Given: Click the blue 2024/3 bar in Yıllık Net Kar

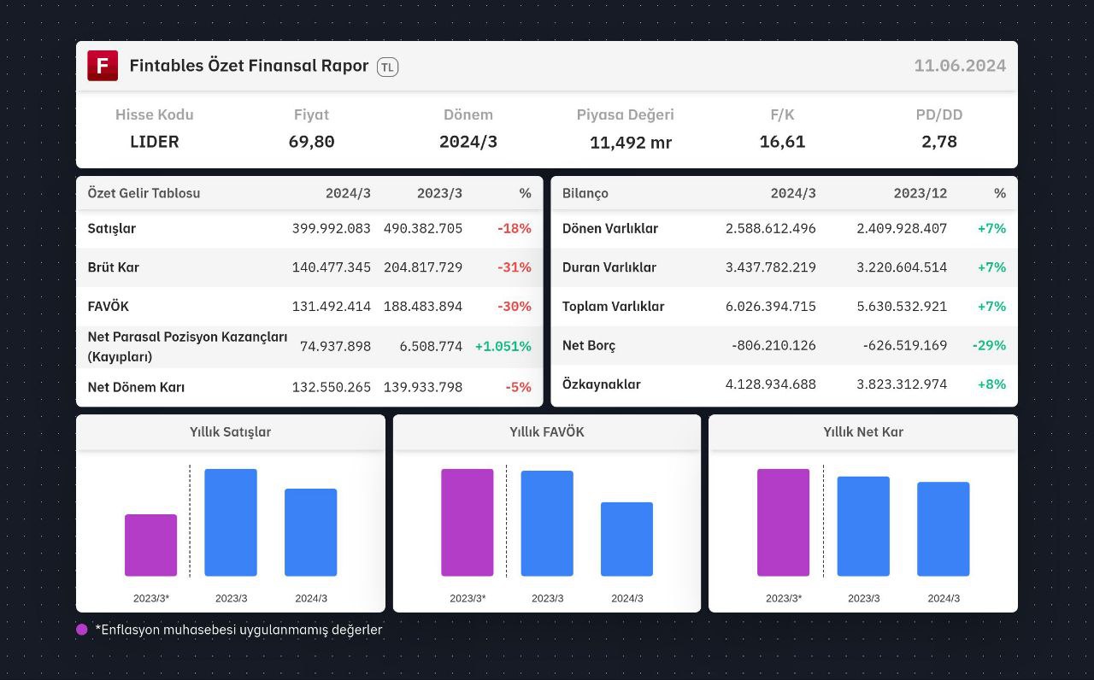Looking at the screenshot, I should click(x=944, y=530).
